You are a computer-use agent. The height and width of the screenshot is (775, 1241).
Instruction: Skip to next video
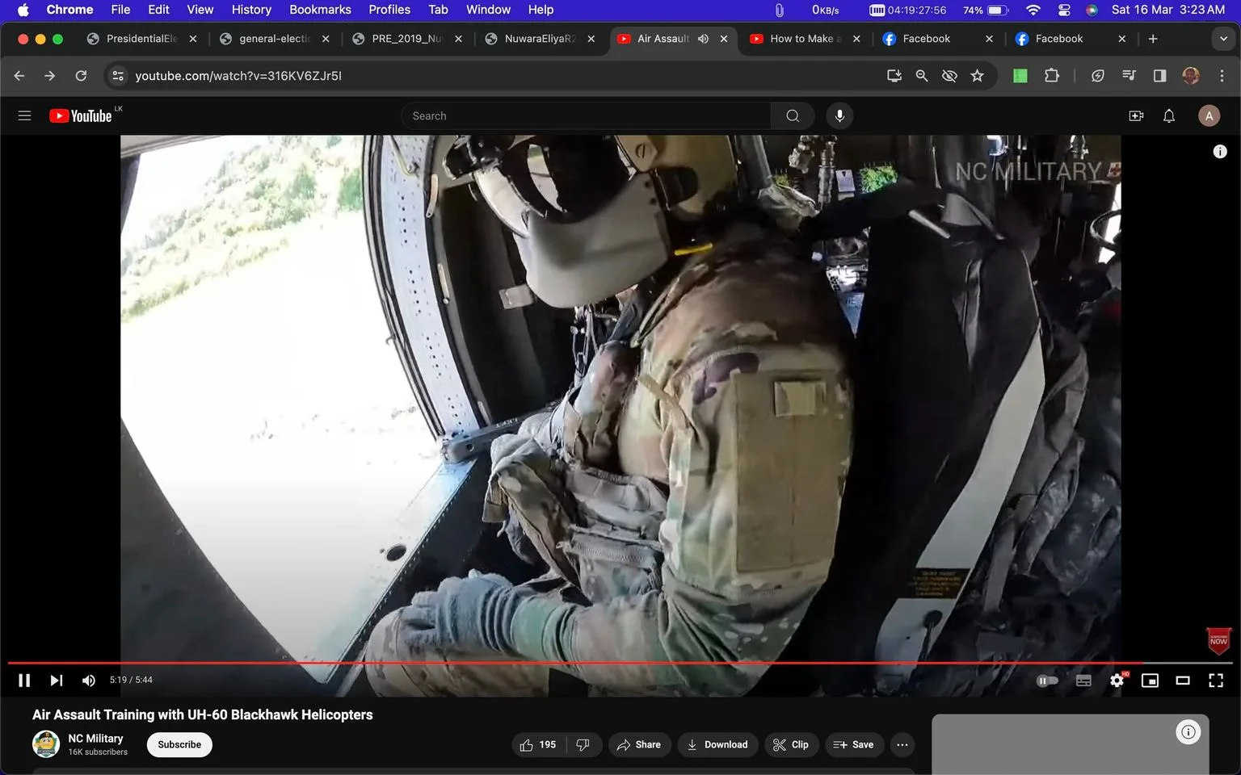tap(56, 681)
